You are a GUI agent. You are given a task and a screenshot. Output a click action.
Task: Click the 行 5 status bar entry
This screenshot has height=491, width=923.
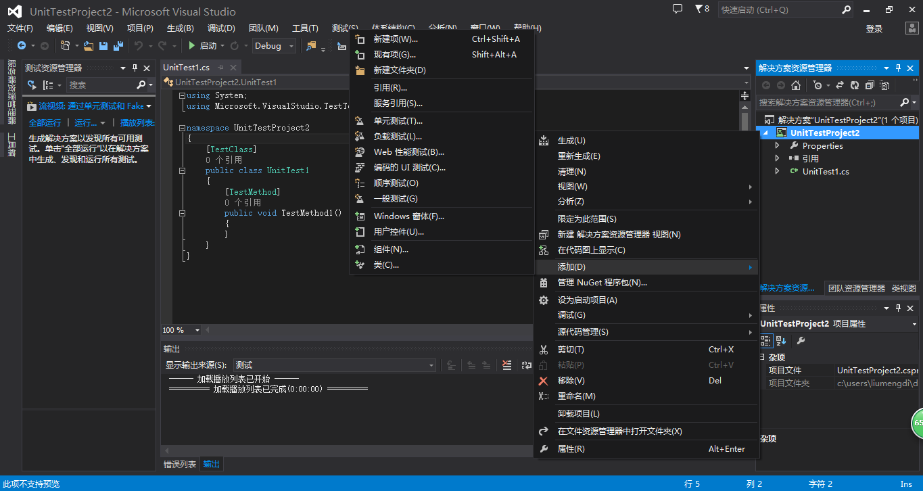692,484
